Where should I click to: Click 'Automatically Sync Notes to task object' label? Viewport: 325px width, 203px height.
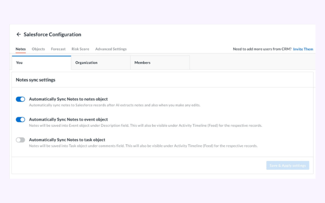[67, 140]
